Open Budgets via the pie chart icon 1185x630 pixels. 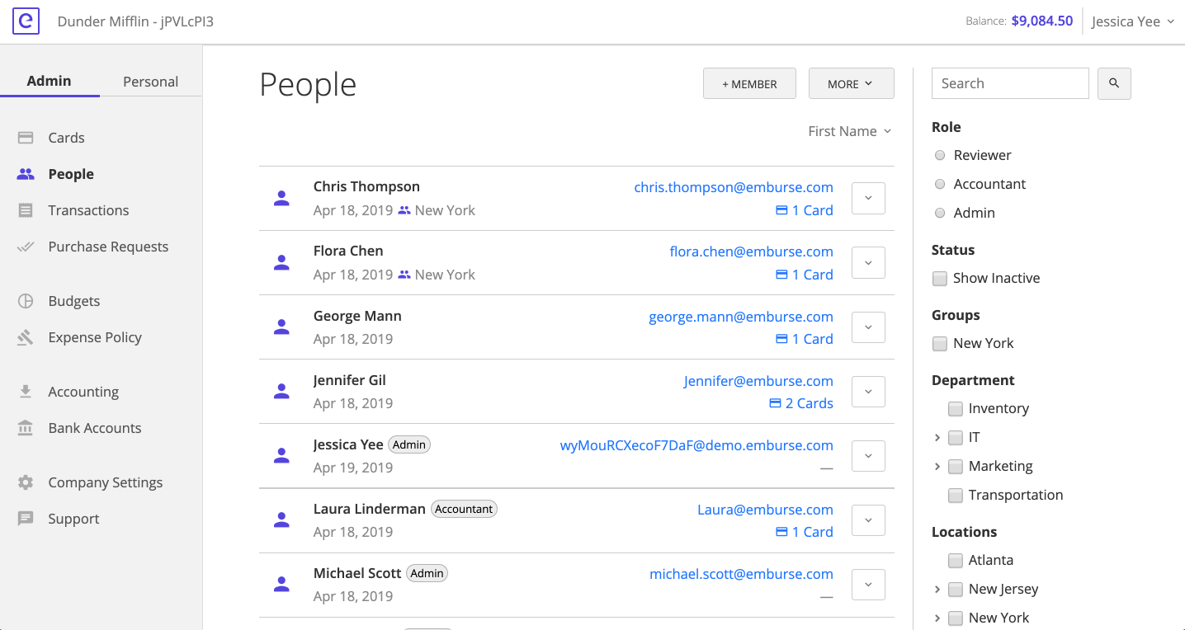coord(26,301)
